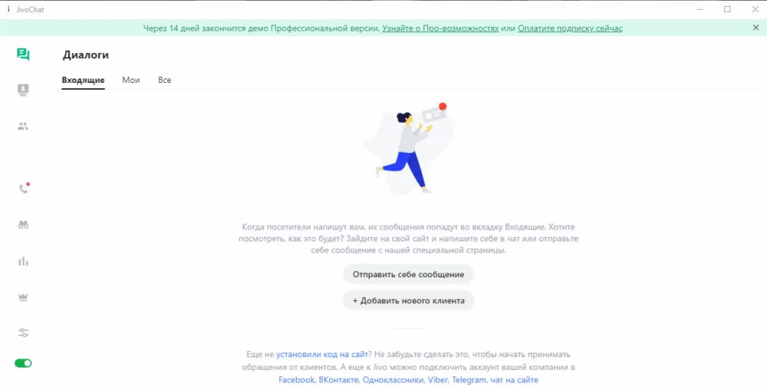Switch to the Все tab
Viewport: 767px width, 390px height.
pos(164,81)
